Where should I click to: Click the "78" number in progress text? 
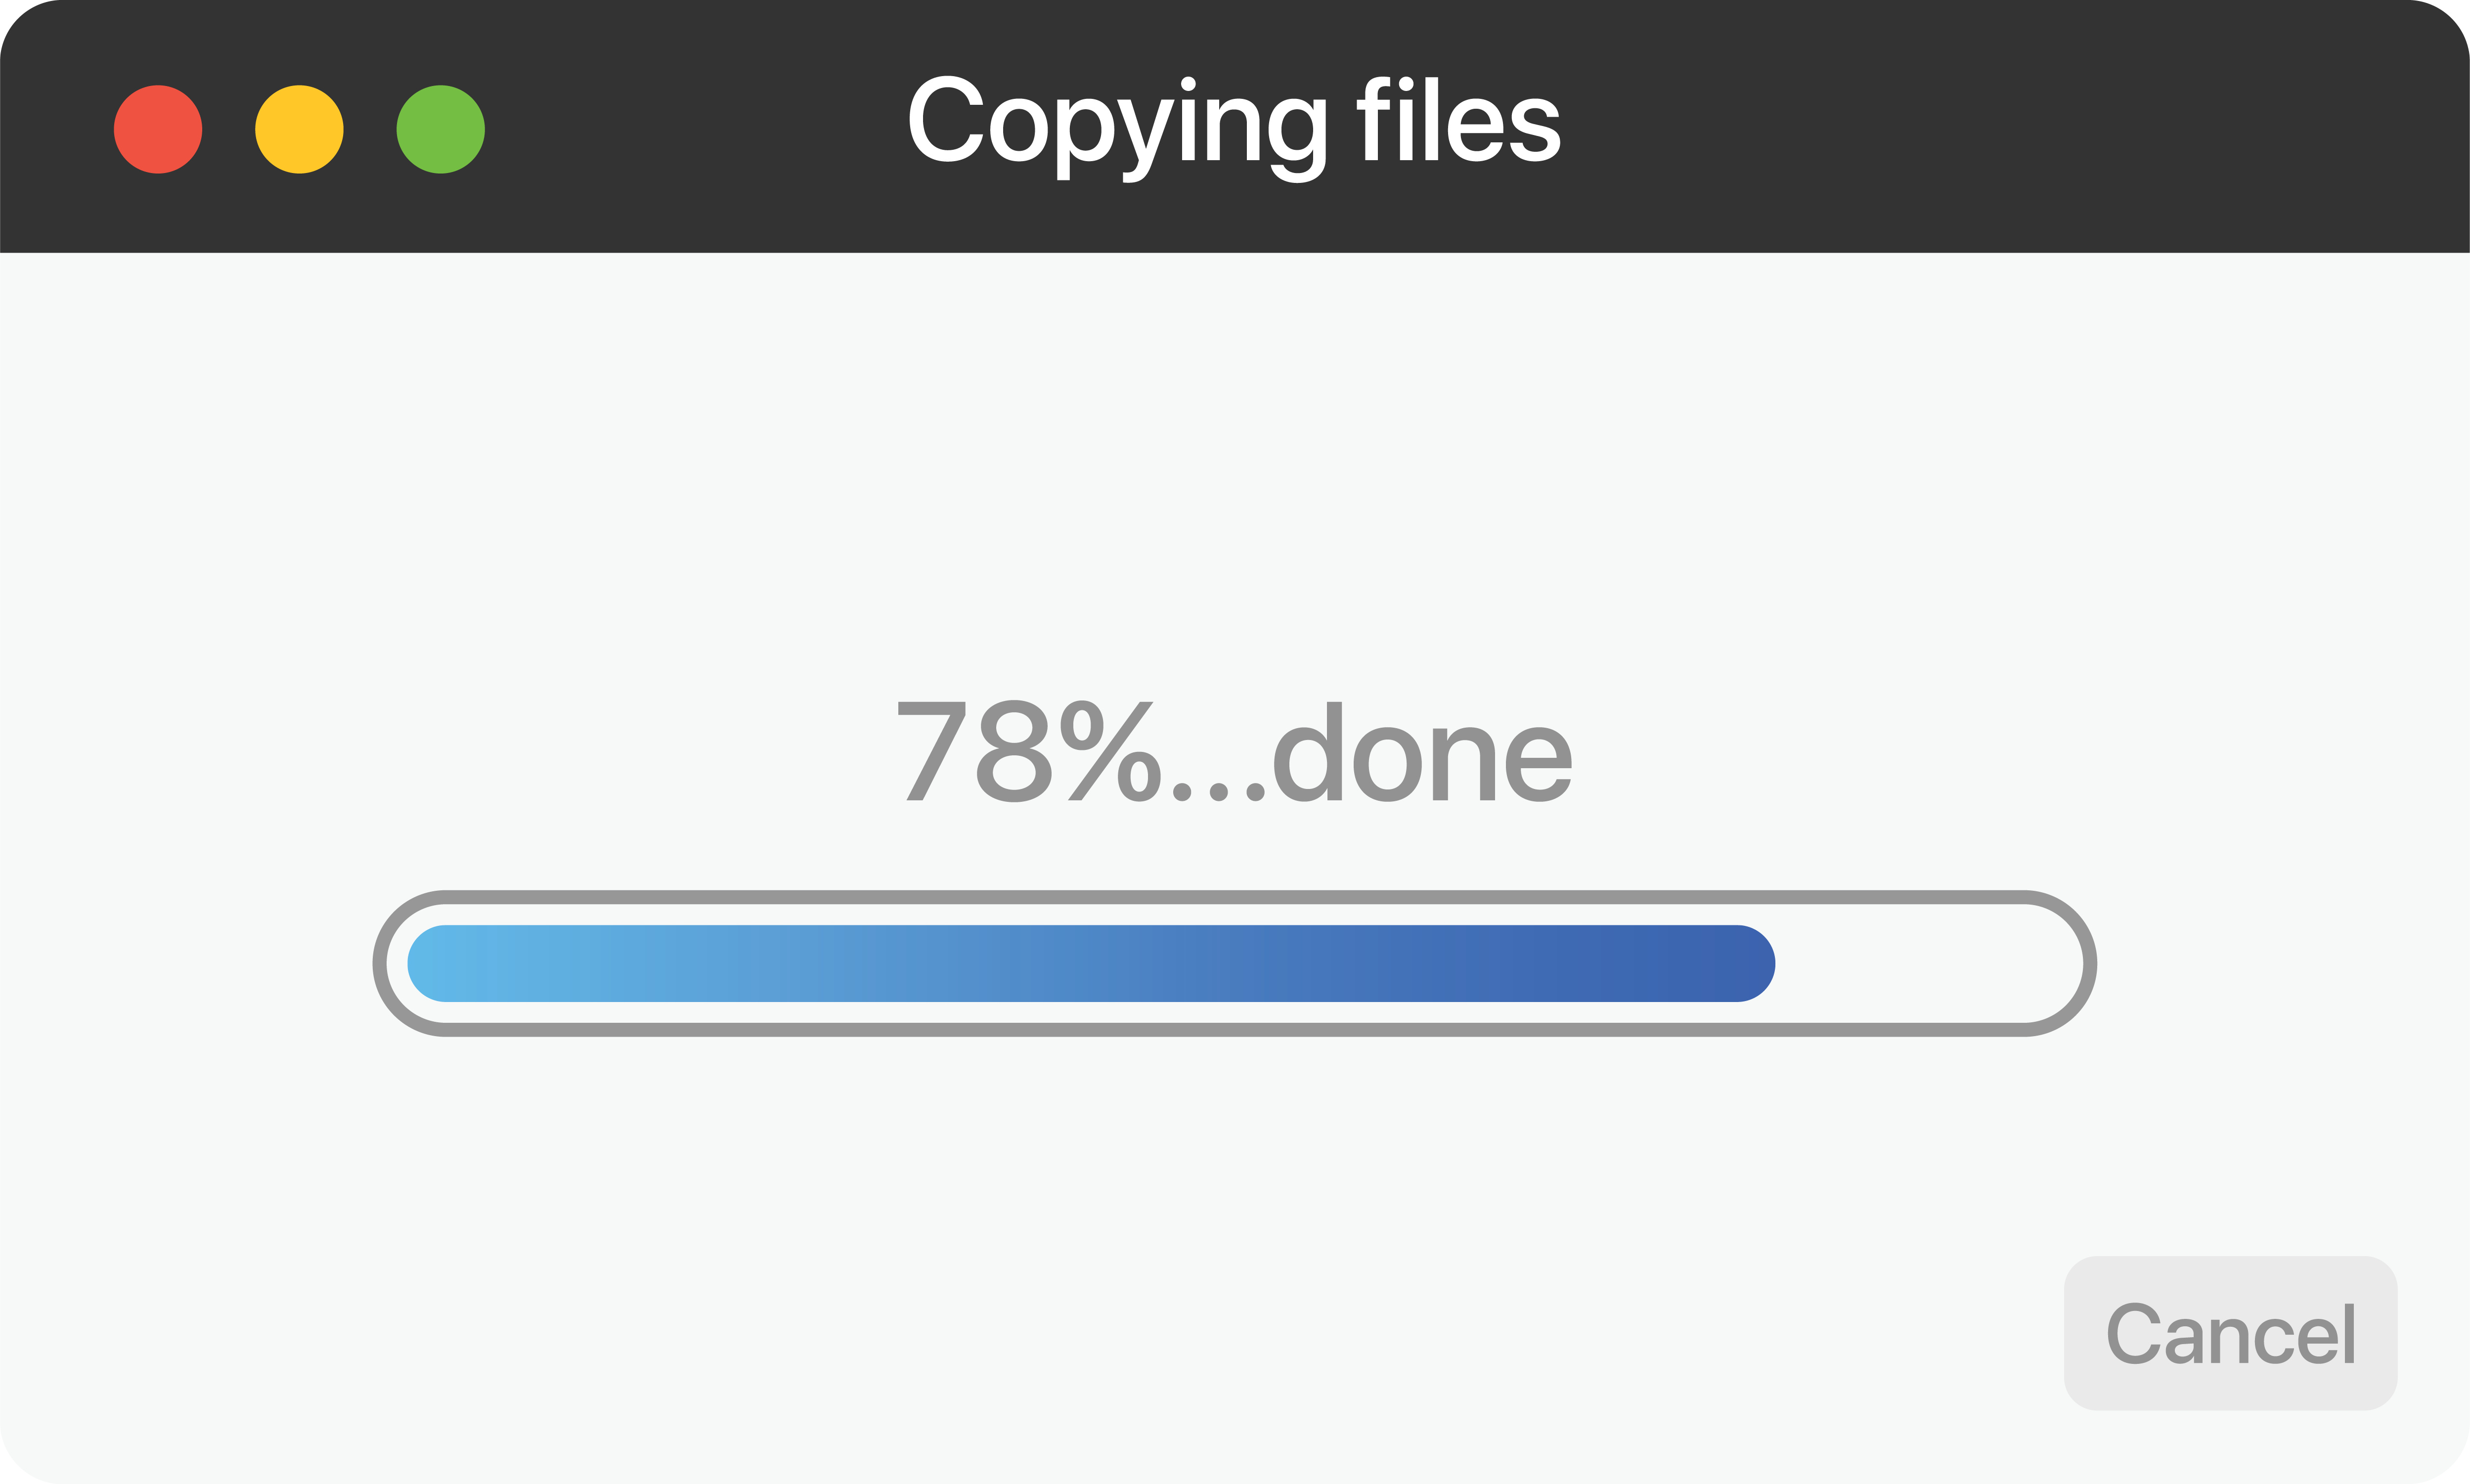(974, 752)
